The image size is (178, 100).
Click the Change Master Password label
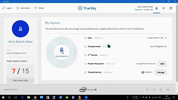146,64
